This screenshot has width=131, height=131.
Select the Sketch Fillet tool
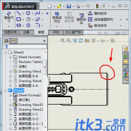[x=38, y=25]
